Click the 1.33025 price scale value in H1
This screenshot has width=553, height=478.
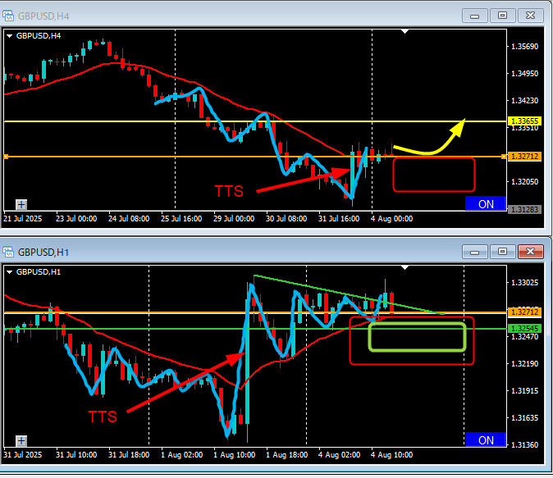(524, 283)
